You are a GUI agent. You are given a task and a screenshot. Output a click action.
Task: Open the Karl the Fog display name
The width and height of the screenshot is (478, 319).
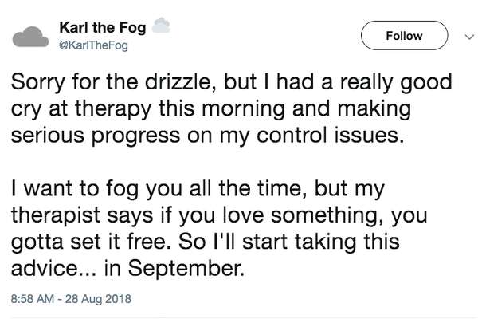(x=103, y=27)
